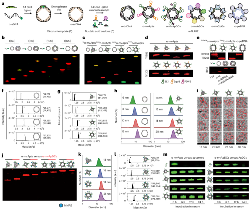Click the 'T(100)' heading in panel b
Screen dimensions: 252x209
coord(49,41)
